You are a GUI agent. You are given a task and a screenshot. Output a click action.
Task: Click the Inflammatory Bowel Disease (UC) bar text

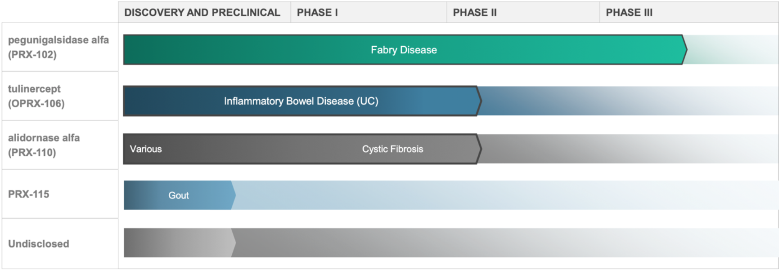click(301, 101)
